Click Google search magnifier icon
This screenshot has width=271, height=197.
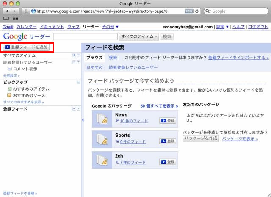click(x=208, y=11)
